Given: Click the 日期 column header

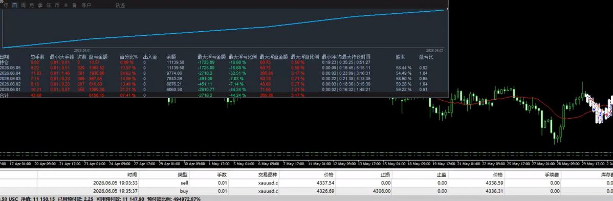Looking at the screenshot, I should [x=5, y=57].
